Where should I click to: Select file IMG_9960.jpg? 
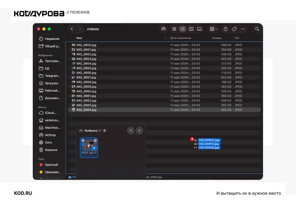click(x=164, y=91)
